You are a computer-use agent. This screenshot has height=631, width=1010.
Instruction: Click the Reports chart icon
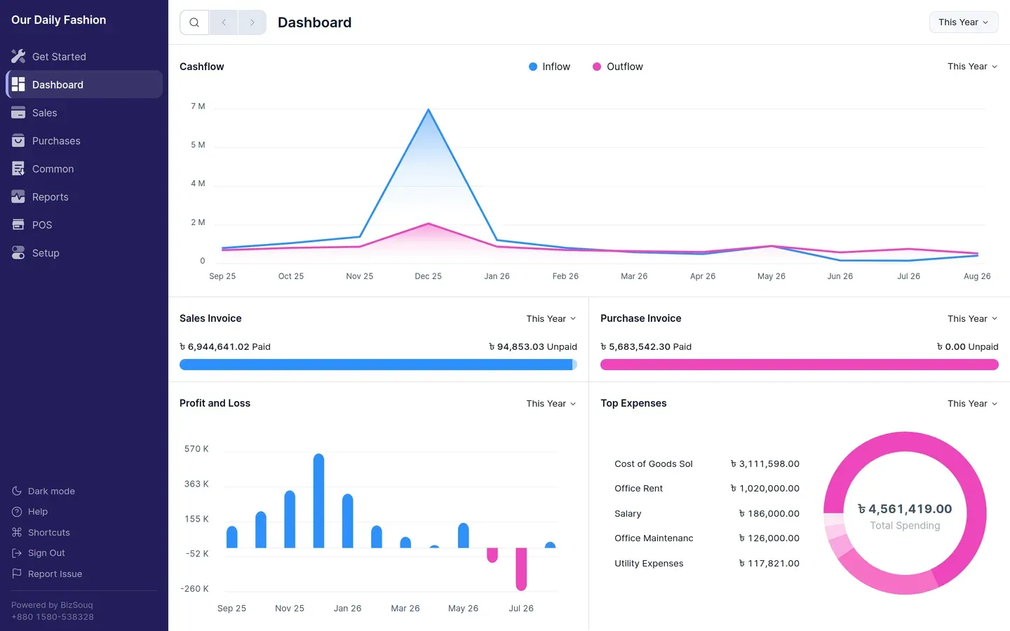[18, 196]
